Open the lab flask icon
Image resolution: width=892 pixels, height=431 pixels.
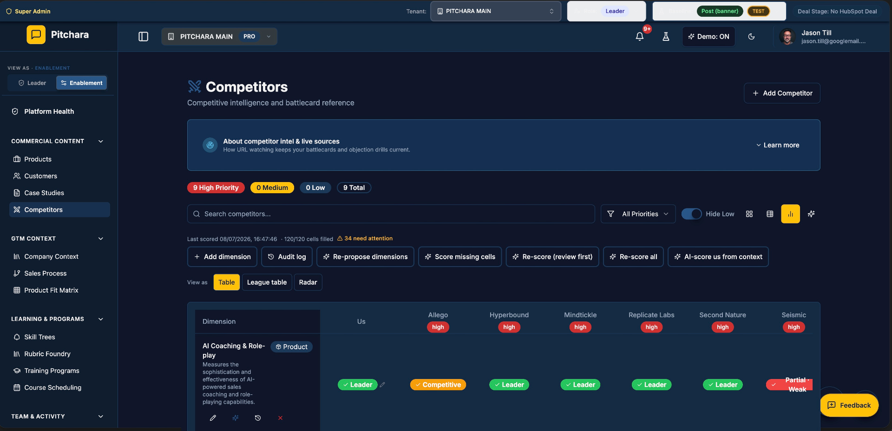(666, 37)
